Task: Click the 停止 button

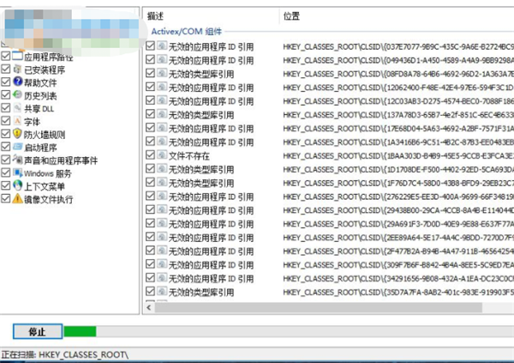Action: tap(38, 331)
